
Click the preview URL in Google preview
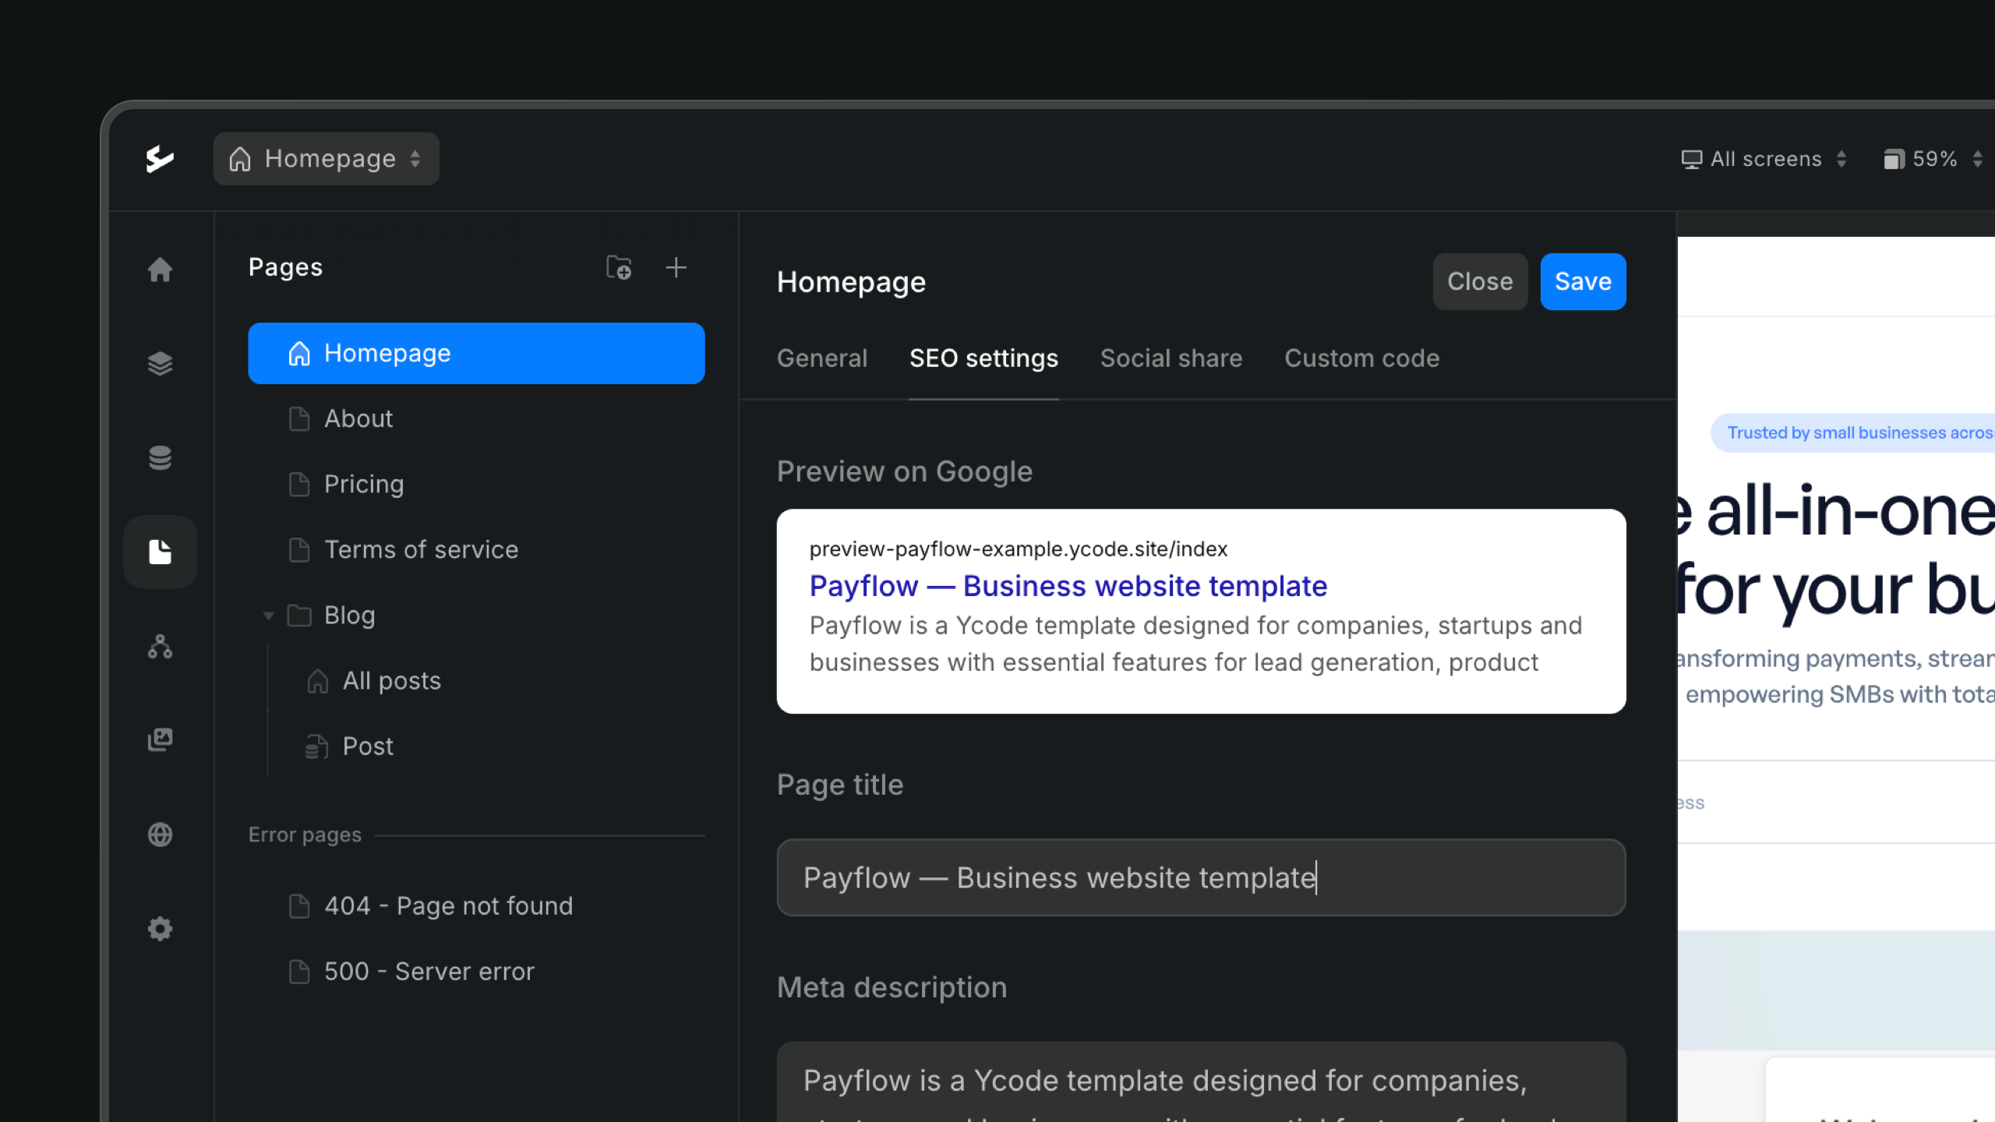click(x=1019, y=549)
